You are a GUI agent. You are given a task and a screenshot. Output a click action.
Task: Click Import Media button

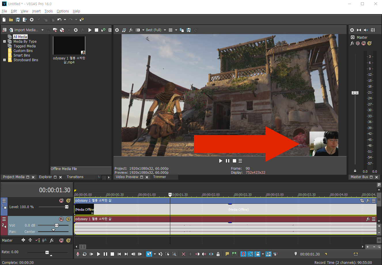click(23, 30)
